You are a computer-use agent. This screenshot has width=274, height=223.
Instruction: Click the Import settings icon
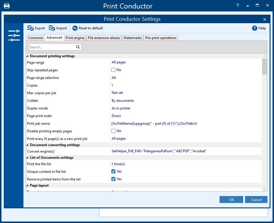pyautogui.click(x=52, y=28)
